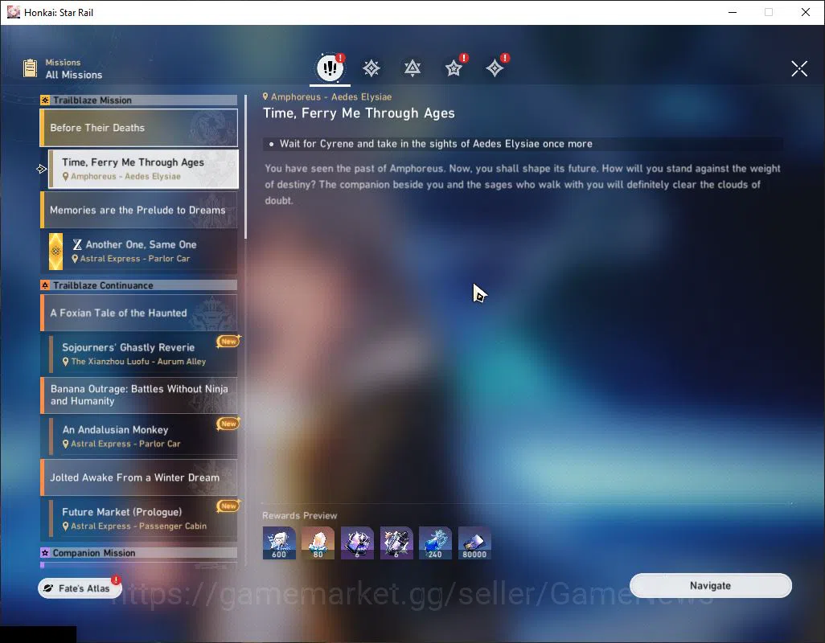The height and width of the screenshot is (643, 825).
Task: View the first reward icon showing 6
Action: point(357,543)
